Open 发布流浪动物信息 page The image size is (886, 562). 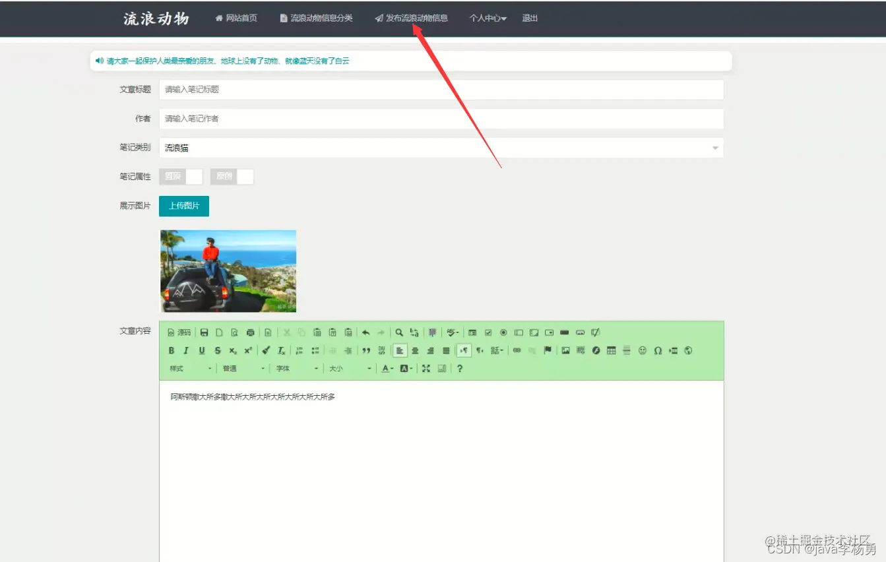click(412, 18)
